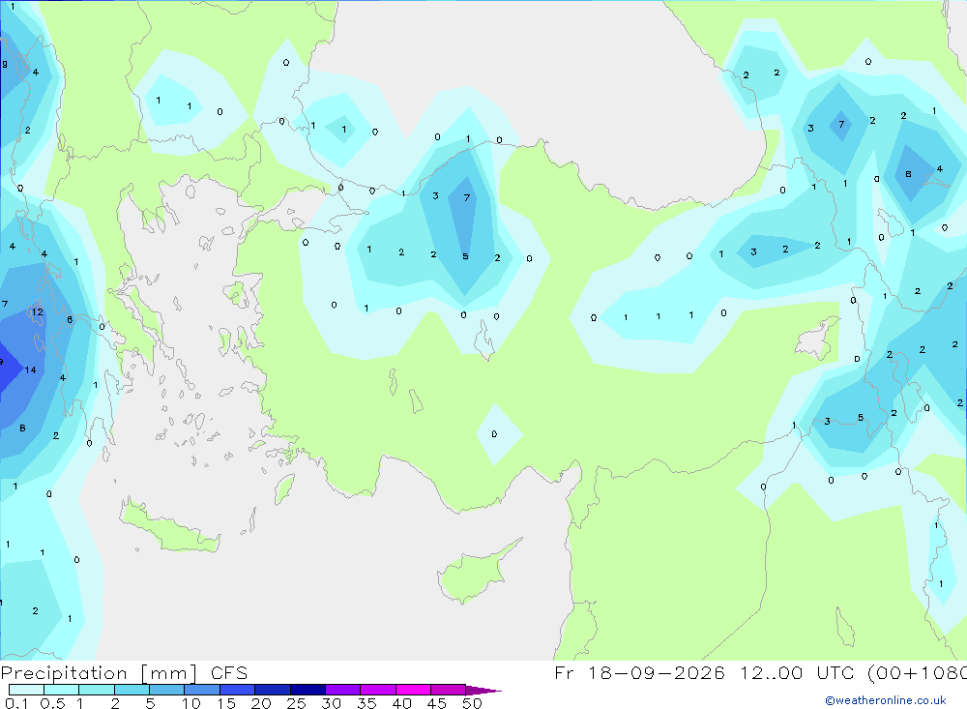Click the "12" precipitation value on the map

38,311
